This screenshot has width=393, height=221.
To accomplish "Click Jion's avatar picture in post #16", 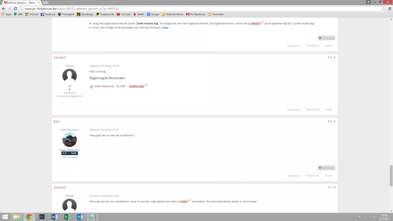I will pyautogui.click(x=69, y=140).
